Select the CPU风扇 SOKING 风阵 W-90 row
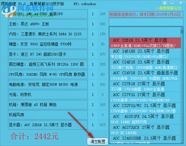Image resolution: width=186 pixels, height=146 pixels. click(x=48, y=74)
